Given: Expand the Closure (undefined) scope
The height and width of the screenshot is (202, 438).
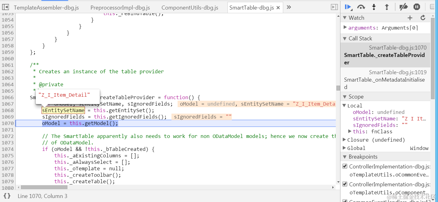Looking at the screenshot, I should click(344, 140).
